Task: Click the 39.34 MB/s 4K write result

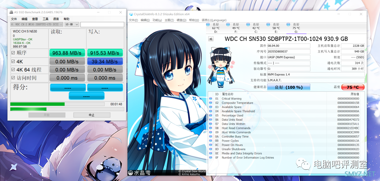Action: pos(105,62)
